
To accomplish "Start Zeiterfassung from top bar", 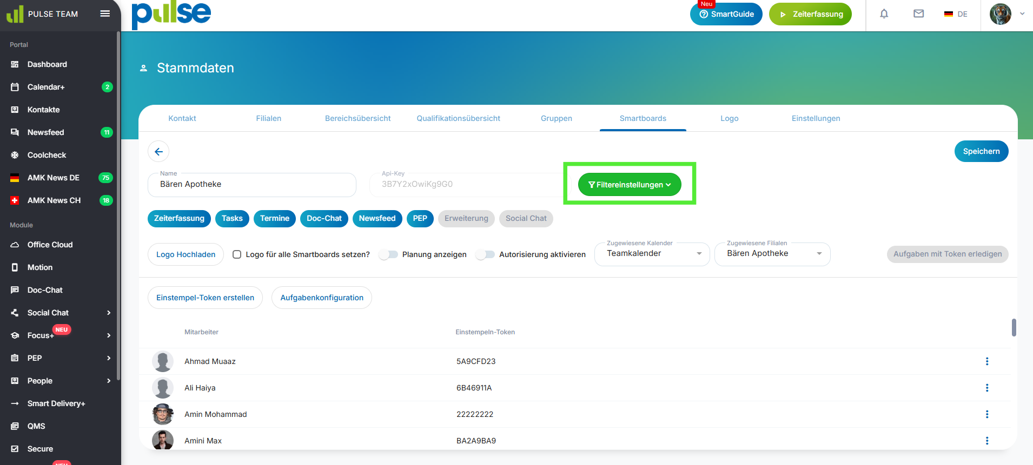I will coord(810,14).
